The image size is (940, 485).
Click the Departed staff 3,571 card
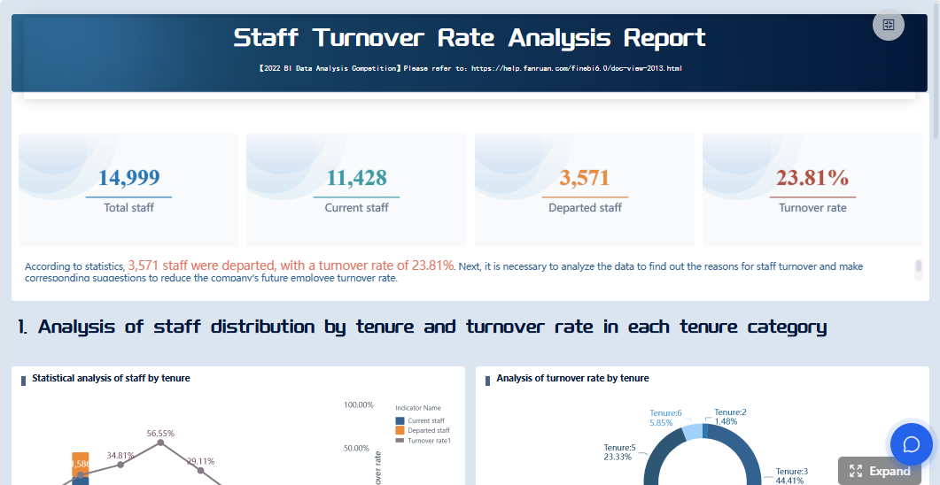(585, 189)
